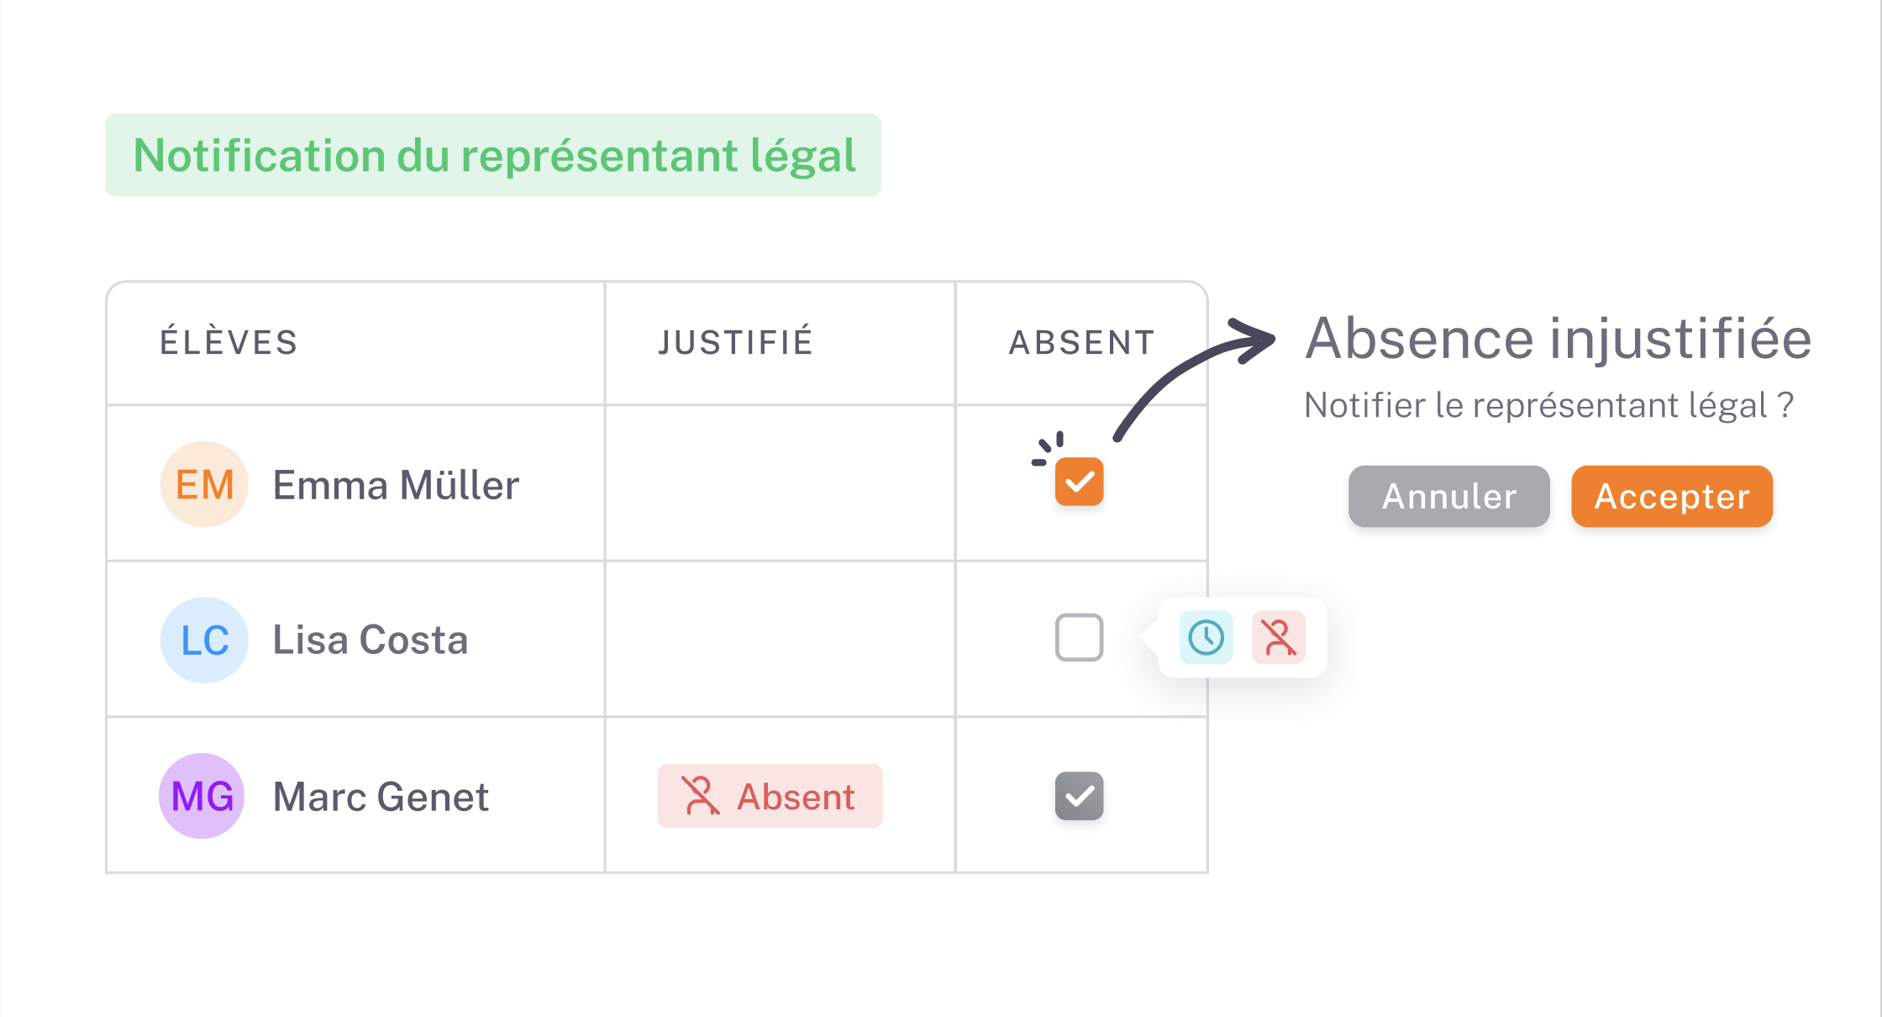This screenshot has width=1882, height=1017.
Task: Click the Absence injustifiée heading
Action: (x=1558, y=339)
